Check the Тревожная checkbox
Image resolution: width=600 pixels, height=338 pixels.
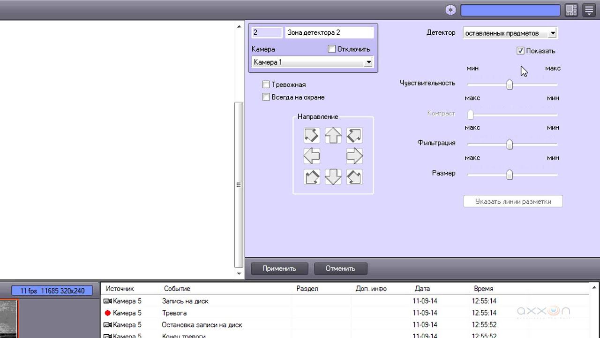(x=266, y=84)
